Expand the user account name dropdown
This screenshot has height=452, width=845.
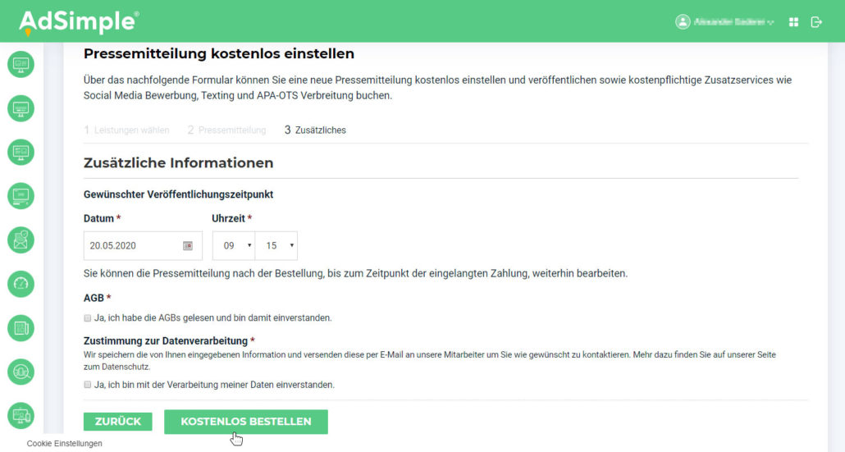725,22
